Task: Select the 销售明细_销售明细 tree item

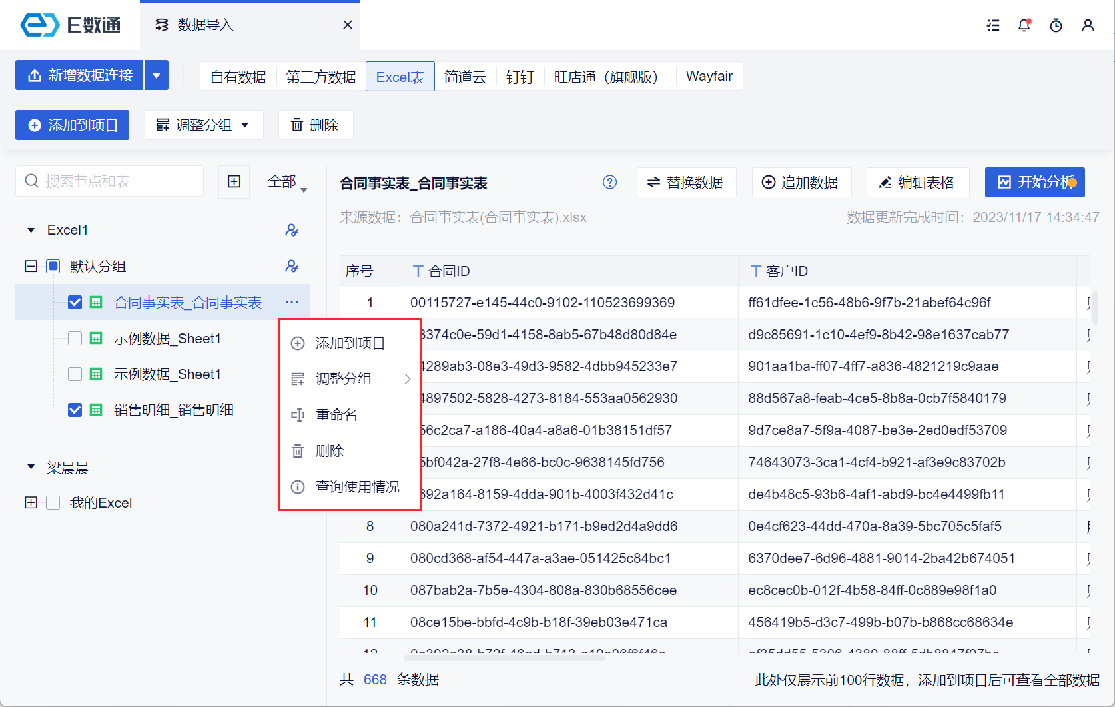Action: pos(173,410)
